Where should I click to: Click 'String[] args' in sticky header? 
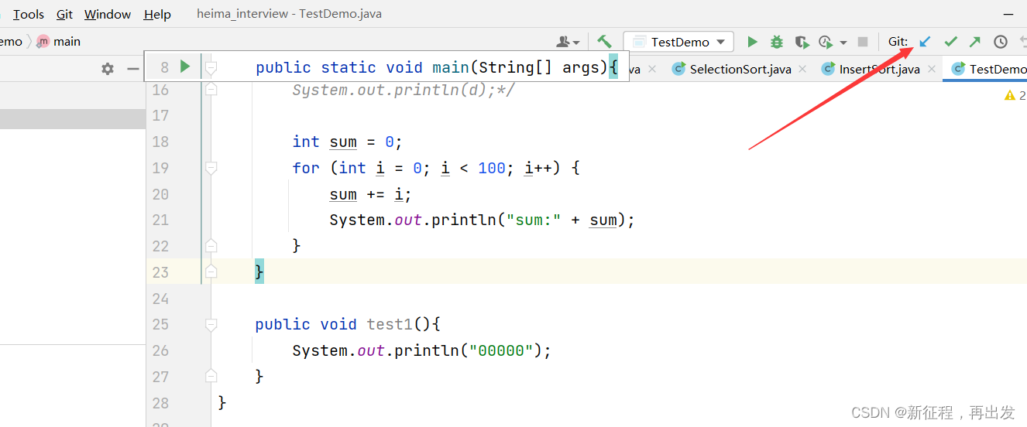click(x=539, y=67)
